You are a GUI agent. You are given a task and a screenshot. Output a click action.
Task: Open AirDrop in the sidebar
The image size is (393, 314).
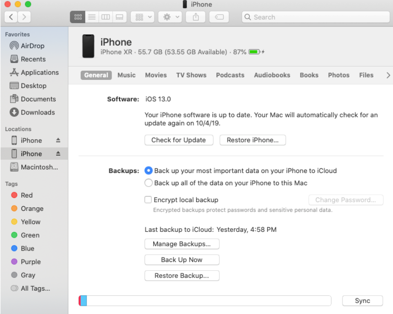point(34,46)
